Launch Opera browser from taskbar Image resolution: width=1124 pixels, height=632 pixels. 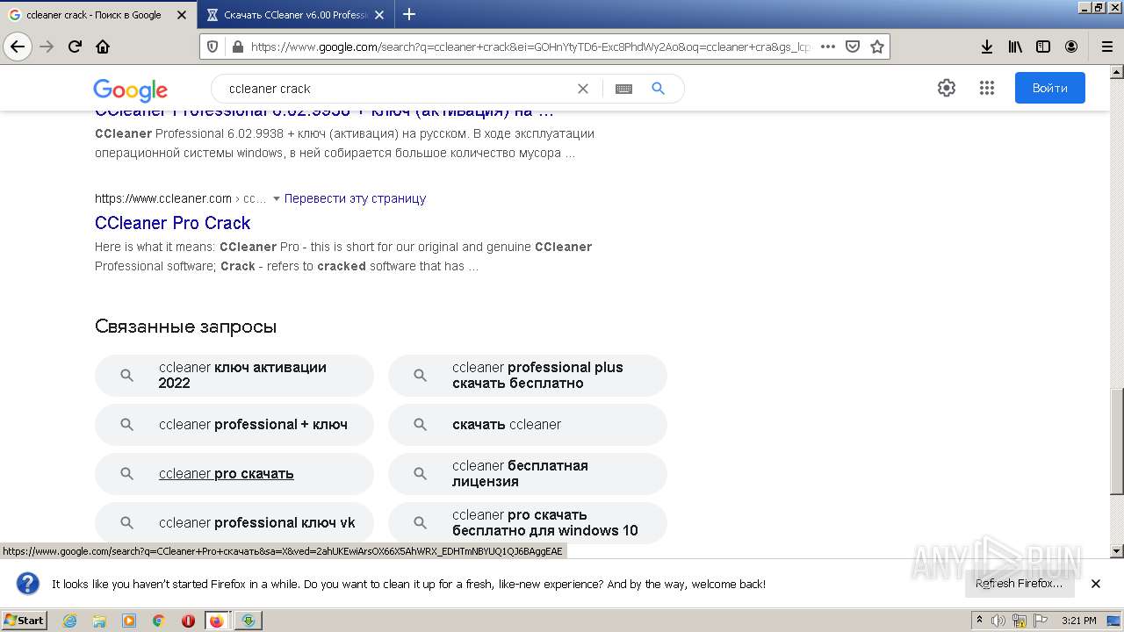pyautogui.click(x=188, y=621)
